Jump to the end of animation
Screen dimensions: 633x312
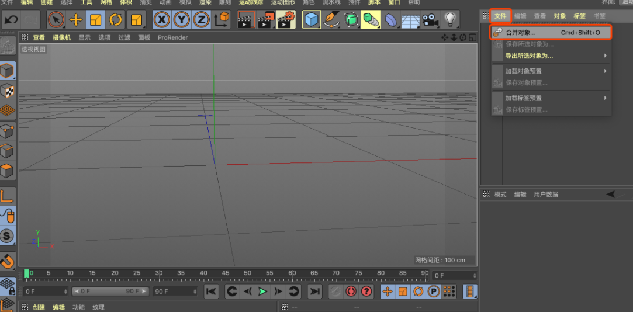(x=314, y=291)
